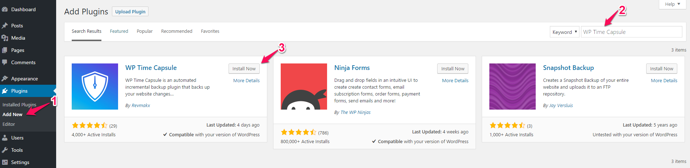Open Ninja Forms title link
Viewport: 690px width, 168px height.
tap(352, 68)
